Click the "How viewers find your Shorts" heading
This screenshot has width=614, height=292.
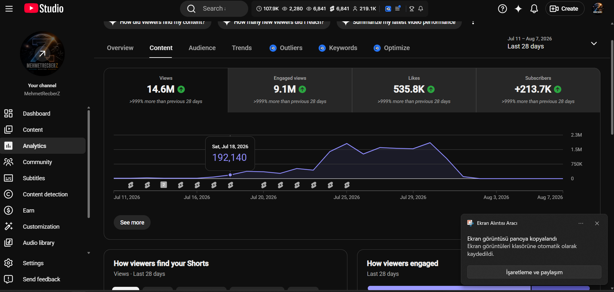[161, 264]
